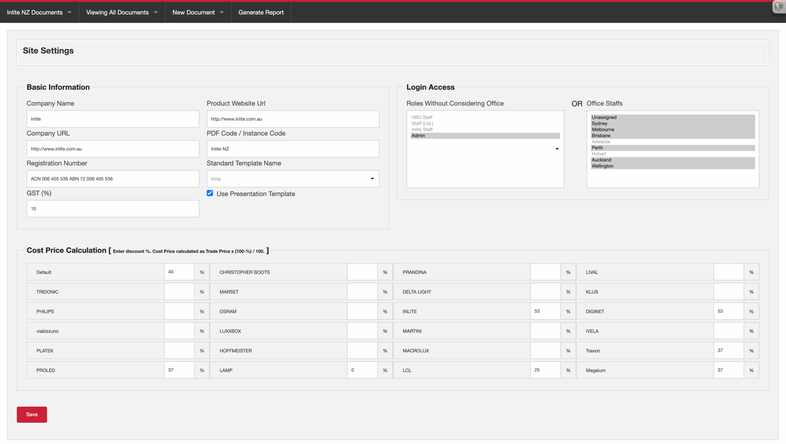
Task: Toggle the Use Presentation Template checkbox
Action: [210, 193]
